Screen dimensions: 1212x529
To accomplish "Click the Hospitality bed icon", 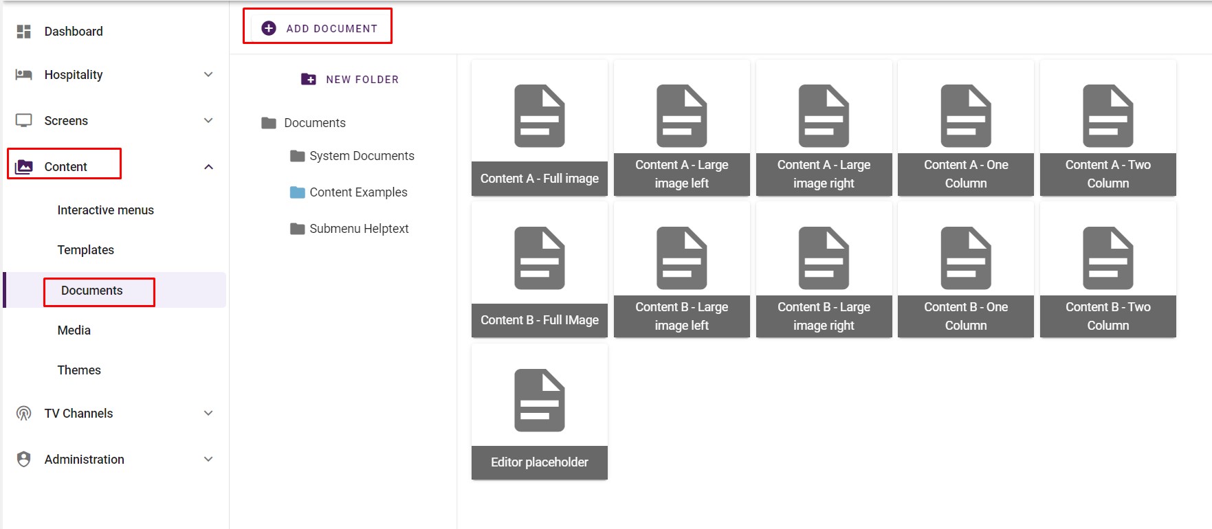I will coord(24,75).
